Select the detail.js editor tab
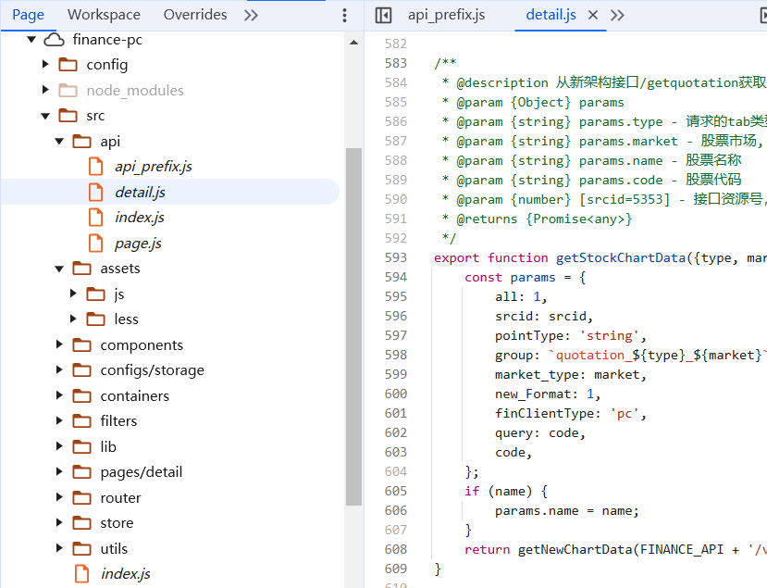Screen dimensions: 767x588 [x=551, y=15]
